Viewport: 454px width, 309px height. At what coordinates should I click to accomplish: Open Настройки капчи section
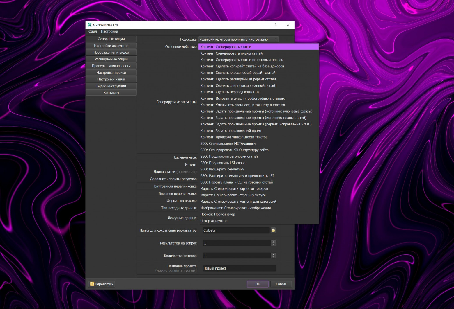pyautogui.click(x=111, y=79)
